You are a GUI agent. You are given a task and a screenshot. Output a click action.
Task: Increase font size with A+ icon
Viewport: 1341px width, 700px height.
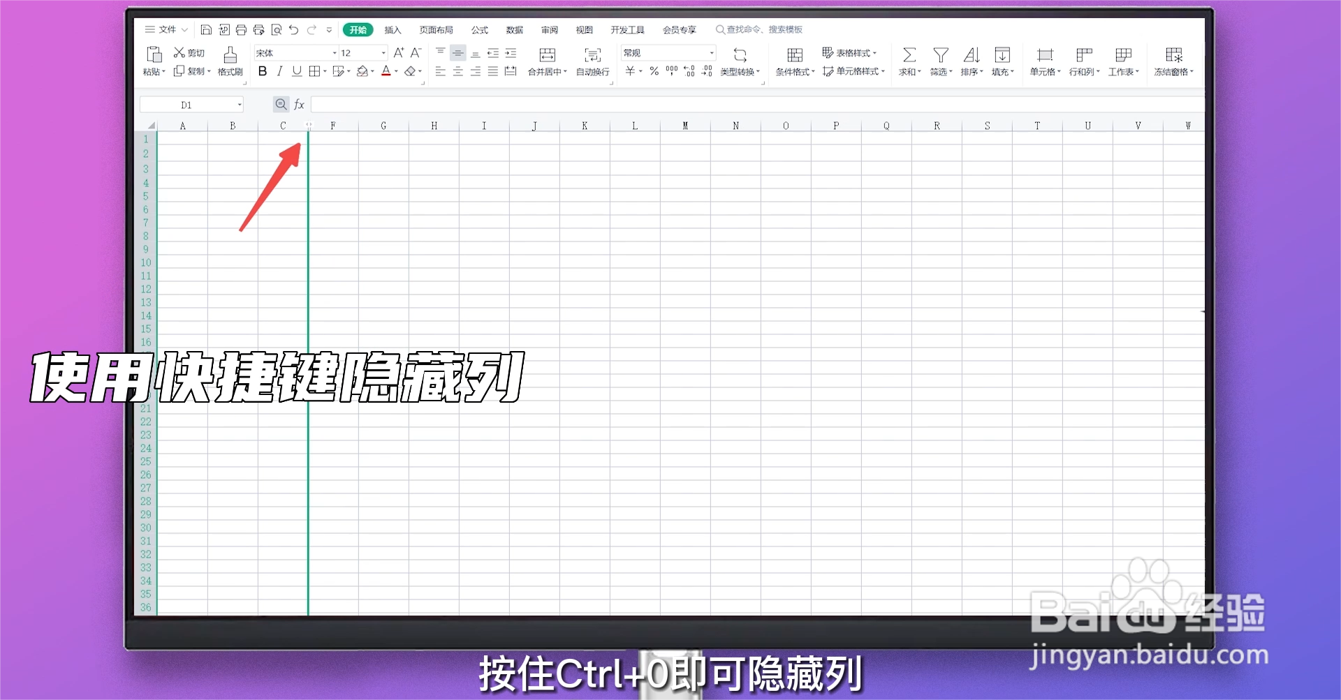pyautogui.click(x=399, y=53)
